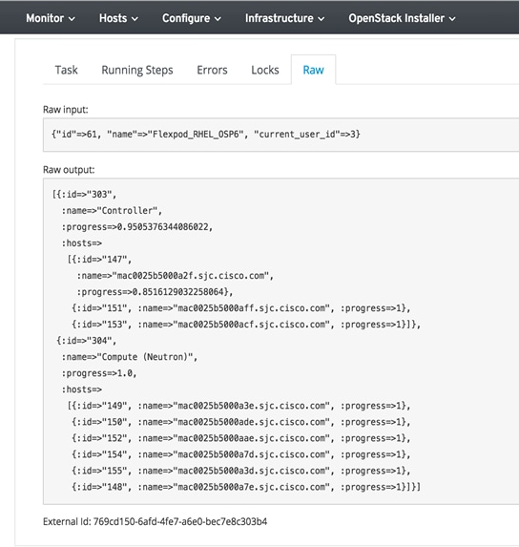
Task: Expand the Configure menu
Action: [x=192, y=18]
